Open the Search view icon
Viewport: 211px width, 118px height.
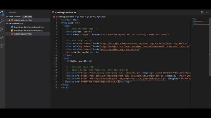point(2,21)
